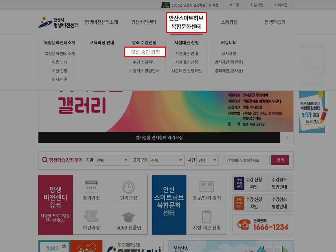This screenshot has width=336, height=252.
Task: Open the 교육구분 dropdown
Action: (x=167, y=160)
